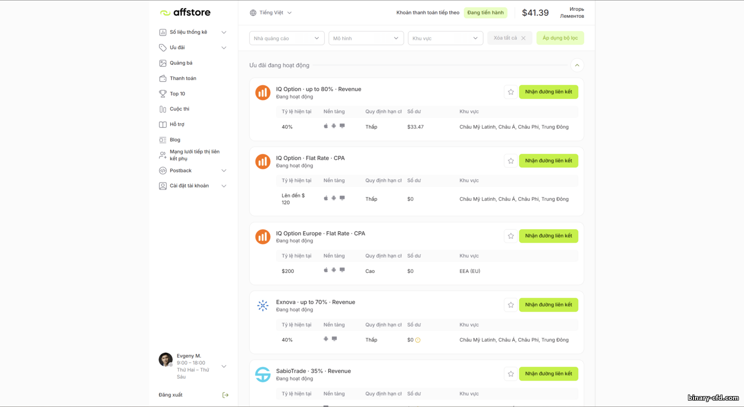Get link for IQ Option 80% Revenue
744x407 pixels.
549,92
